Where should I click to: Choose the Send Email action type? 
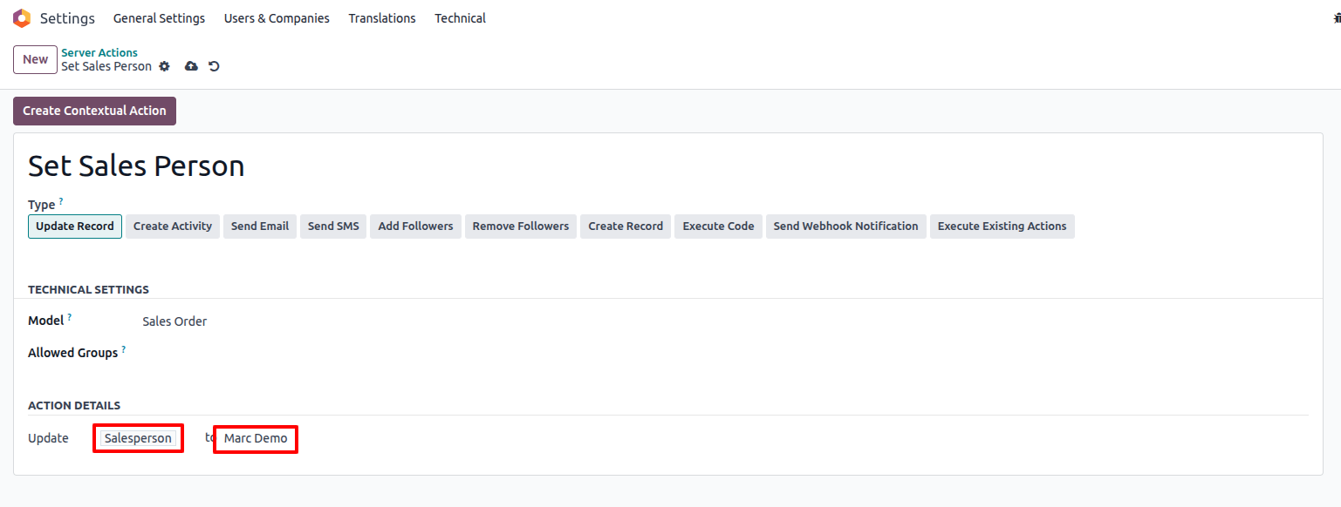(x=259, y=226)
